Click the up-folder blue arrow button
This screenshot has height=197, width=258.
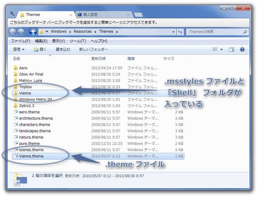coord(33,32)
